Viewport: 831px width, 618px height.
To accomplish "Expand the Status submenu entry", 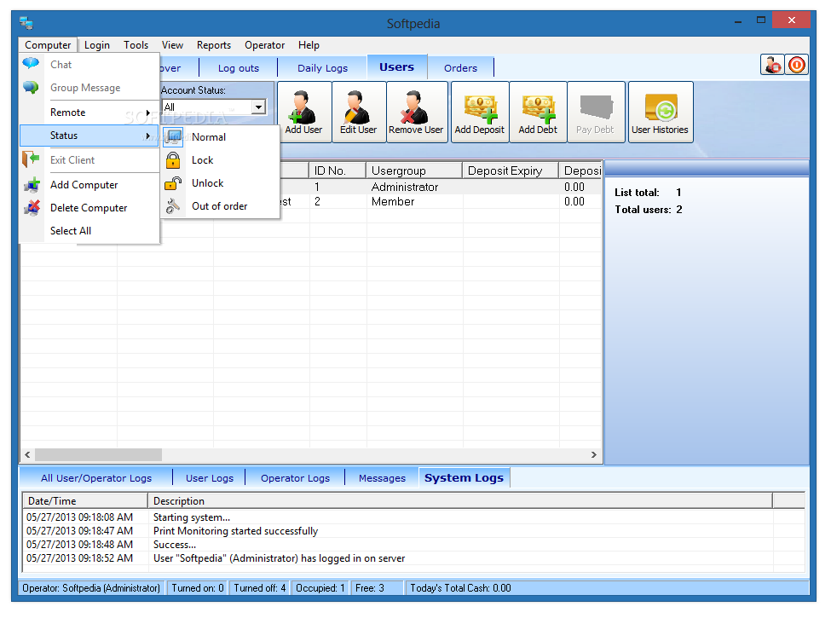I will (89, 136).
